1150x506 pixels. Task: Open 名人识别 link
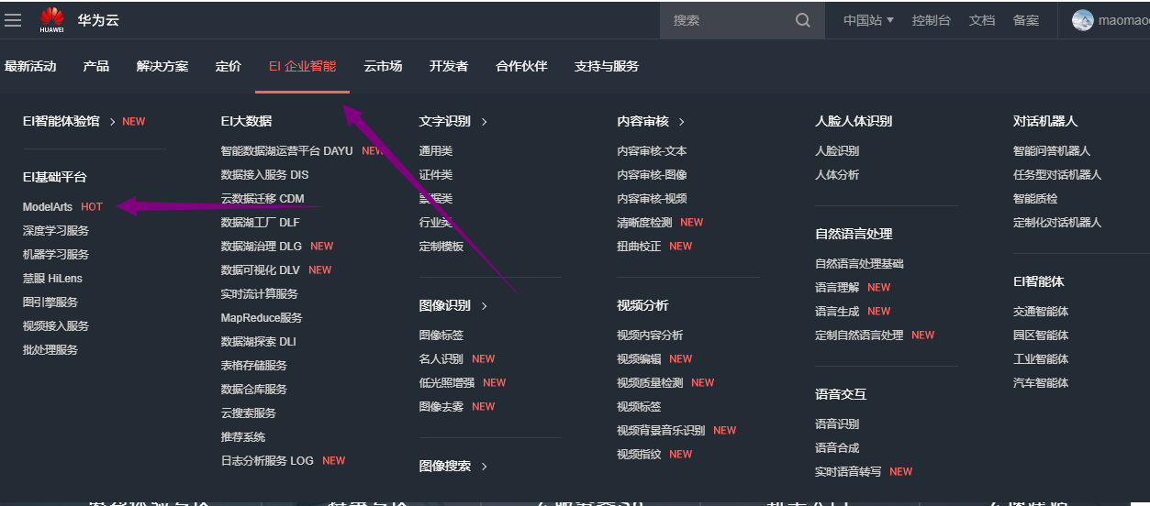point(441,358)
